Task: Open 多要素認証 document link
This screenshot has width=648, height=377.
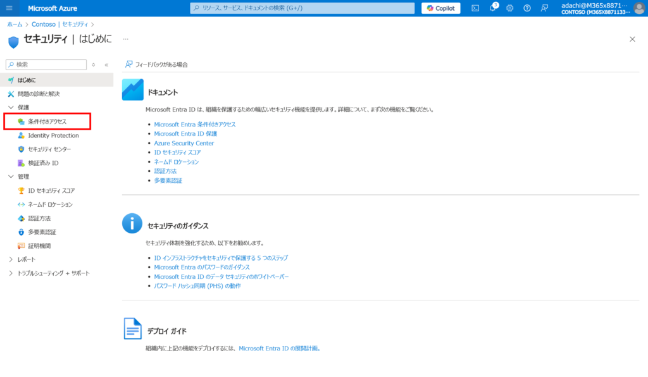Action: 168,180
